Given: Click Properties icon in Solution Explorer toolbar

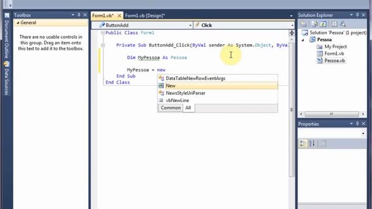Looking at the screenshot, I should click(x=303, y=24).
